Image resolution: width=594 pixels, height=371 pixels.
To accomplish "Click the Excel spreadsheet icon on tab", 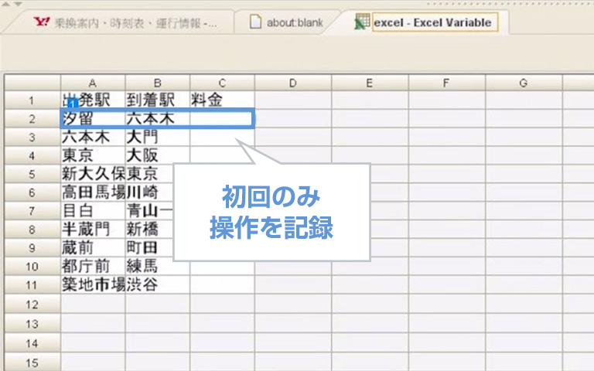I will pos(362,22).
